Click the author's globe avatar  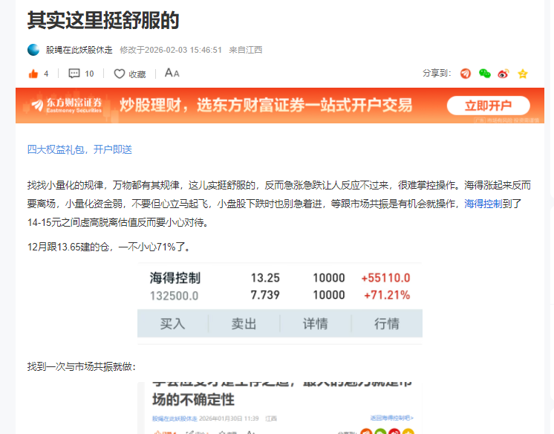(x=33, y=50)
